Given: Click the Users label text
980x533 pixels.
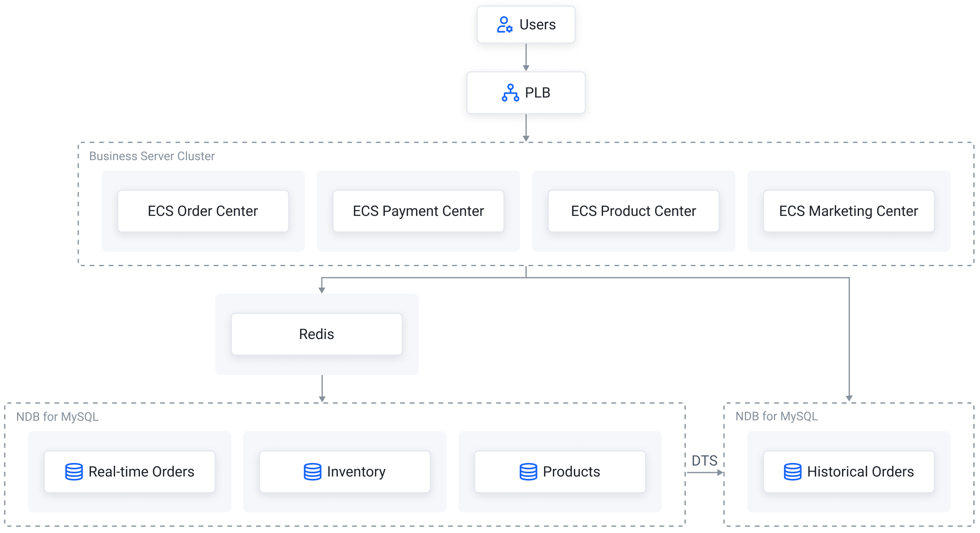Looking at the screenshot, I should point(537,25).
